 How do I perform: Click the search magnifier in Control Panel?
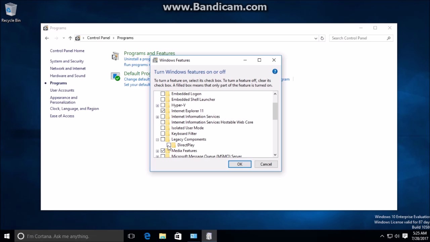(389, 38)
